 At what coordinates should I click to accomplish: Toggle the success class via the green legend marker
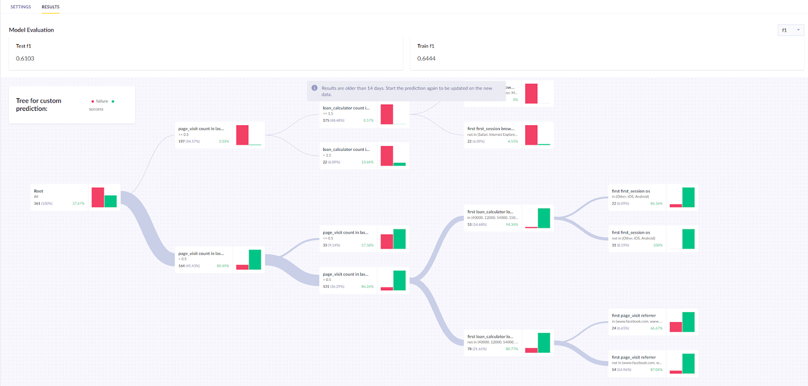point(113,101)
